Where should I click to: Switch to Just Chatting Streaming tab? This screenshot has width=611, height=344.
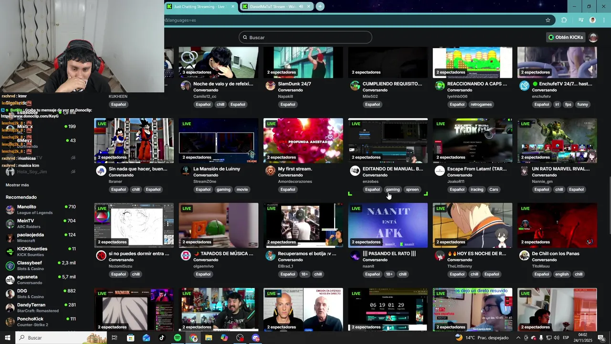coord(201,6)
